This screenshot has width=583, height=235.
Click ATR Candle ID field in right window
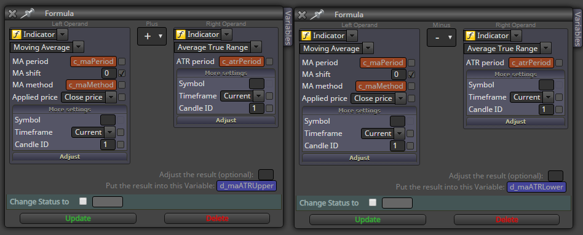546,110
